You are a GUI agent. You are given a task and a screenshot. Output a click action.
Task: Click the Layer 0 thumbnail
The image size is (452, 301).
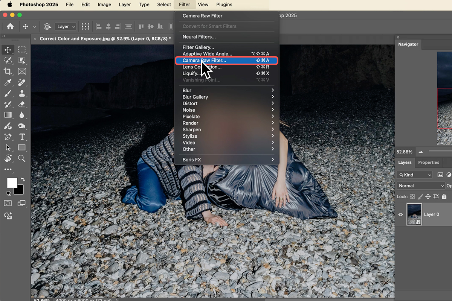tap(414, 214)
